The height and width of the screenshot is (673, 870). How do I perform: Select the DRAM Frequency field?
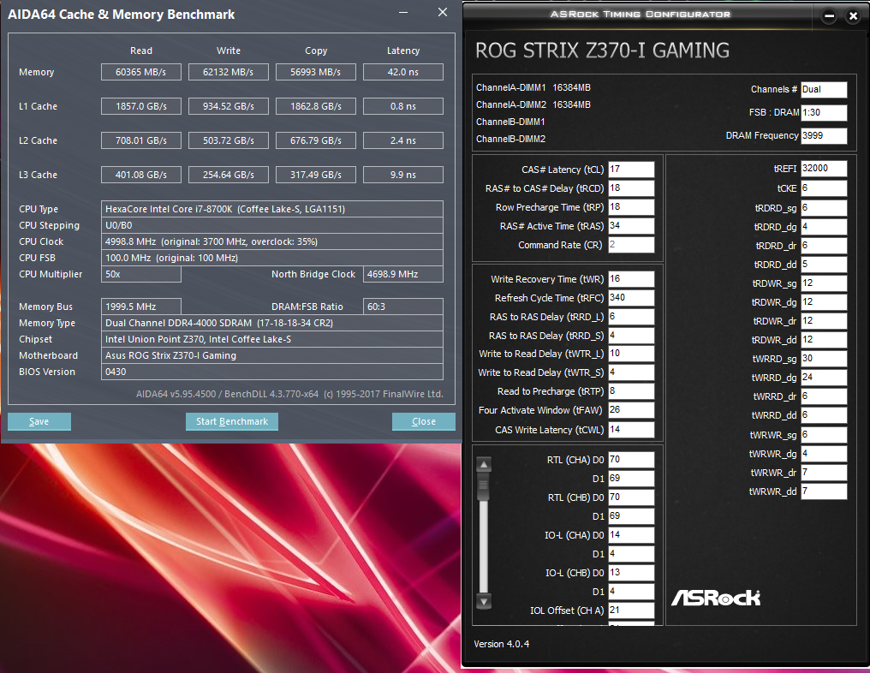point(824,135)
